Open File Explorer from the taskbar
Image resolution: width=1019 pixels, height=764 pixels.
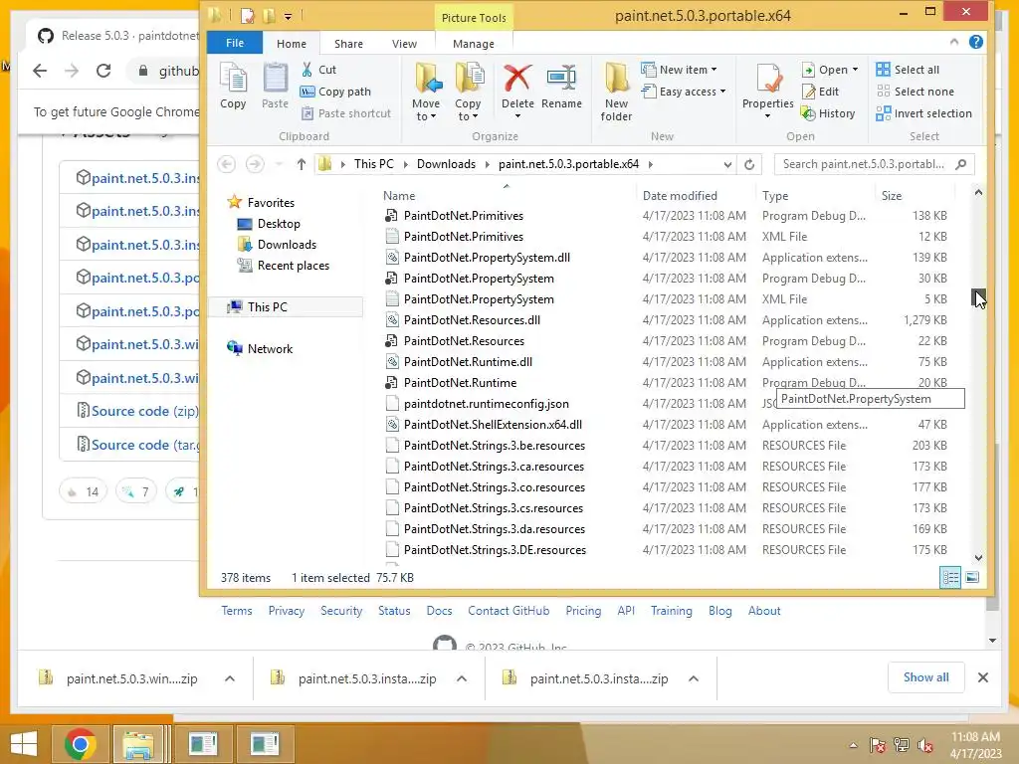(138, 744)
